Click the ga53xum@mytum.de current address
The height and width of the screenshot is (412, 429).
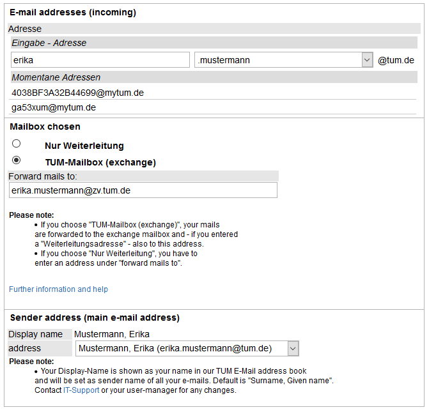click(x=54, y=108)
